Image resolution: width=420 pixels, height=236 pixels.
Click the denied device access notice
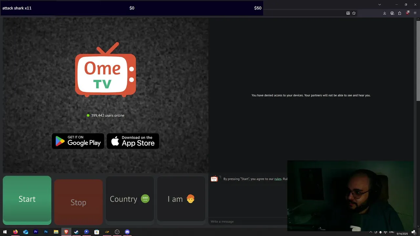[x=311, y=95]
